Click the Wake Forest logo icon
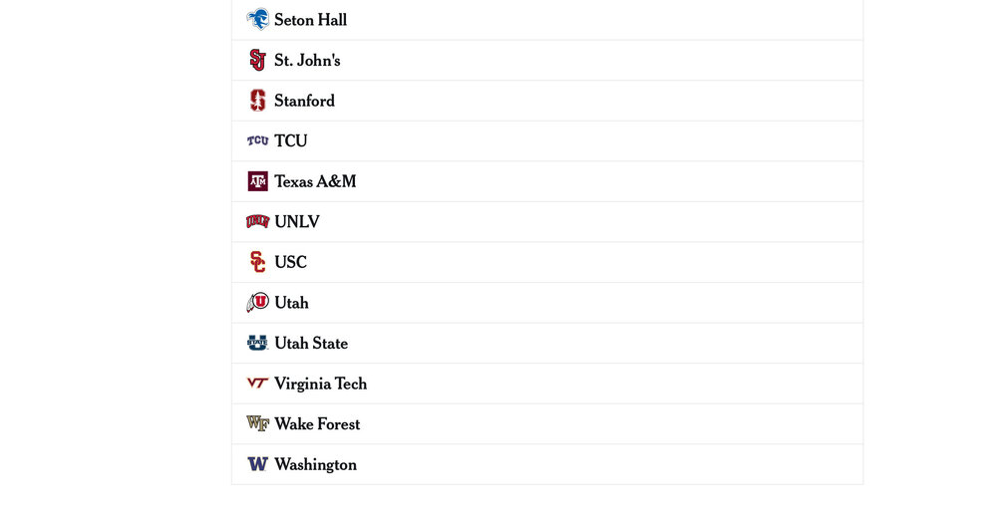997x516 pixels. (257, 423)
